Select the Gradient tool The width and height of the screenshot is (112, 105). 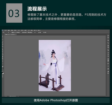pos(3,55)
